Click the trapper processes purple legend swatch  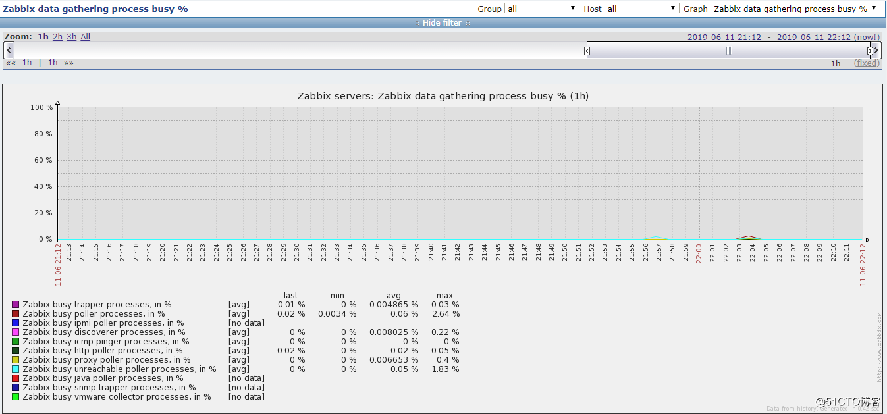click(15, 305)
